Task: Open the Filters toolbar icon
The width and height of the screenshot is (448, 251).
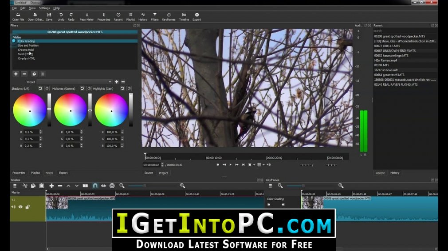Action: 154,17
